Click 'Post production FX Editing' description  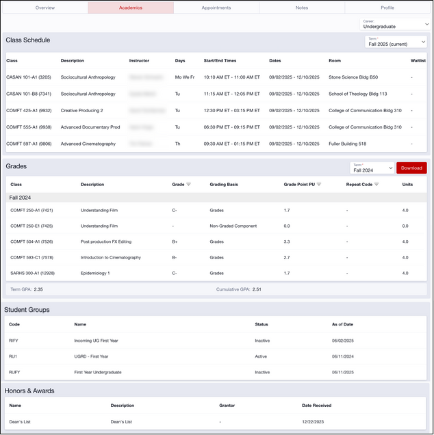[106, 242]
